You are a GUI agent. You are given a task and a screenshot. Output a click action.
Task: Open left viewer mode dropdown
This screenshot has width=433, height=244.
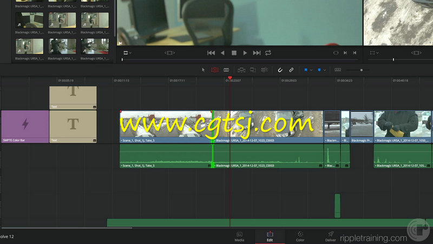pyautogui.click(x=127, y=53)
